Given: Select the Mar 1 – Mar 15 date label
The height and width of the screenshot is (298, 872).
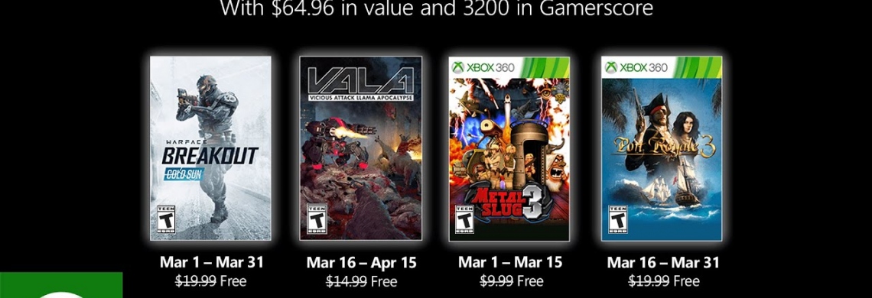Looking at the screenshot, I should point(510,261).
